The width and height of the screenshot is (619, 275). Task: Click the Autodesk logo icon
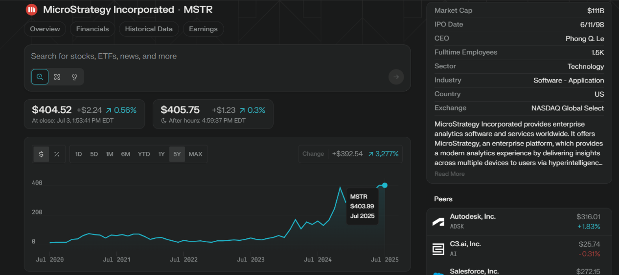[438, 222]
